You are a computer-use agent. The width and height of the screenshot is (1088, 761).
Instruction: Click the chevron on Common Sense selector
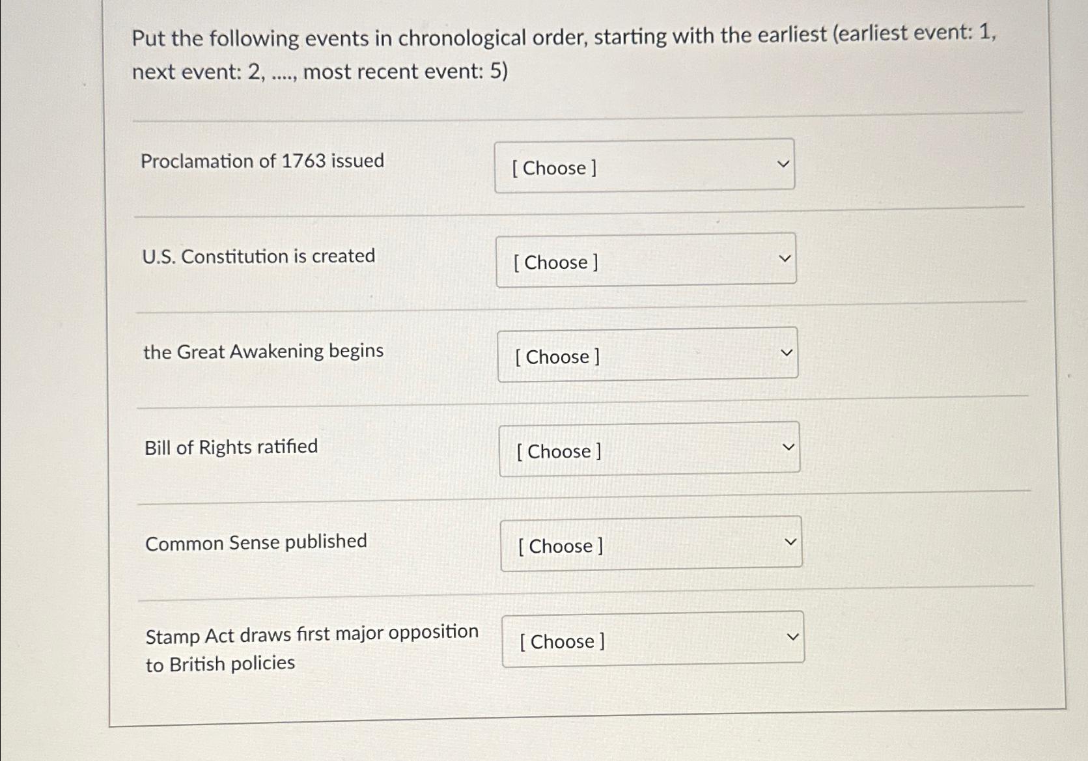[x=791, y=541]
